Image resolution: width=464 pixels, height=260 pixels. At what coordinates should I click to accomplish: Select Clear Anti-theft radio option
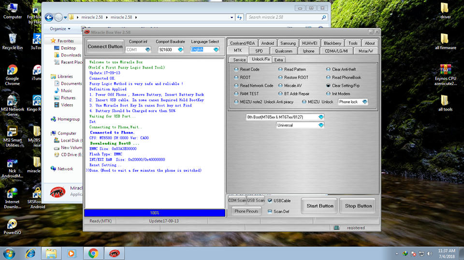(328, 69)
